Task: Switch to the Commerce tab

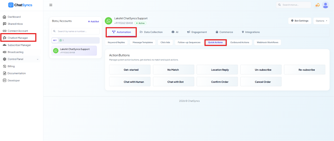Action: coord(224,32)
